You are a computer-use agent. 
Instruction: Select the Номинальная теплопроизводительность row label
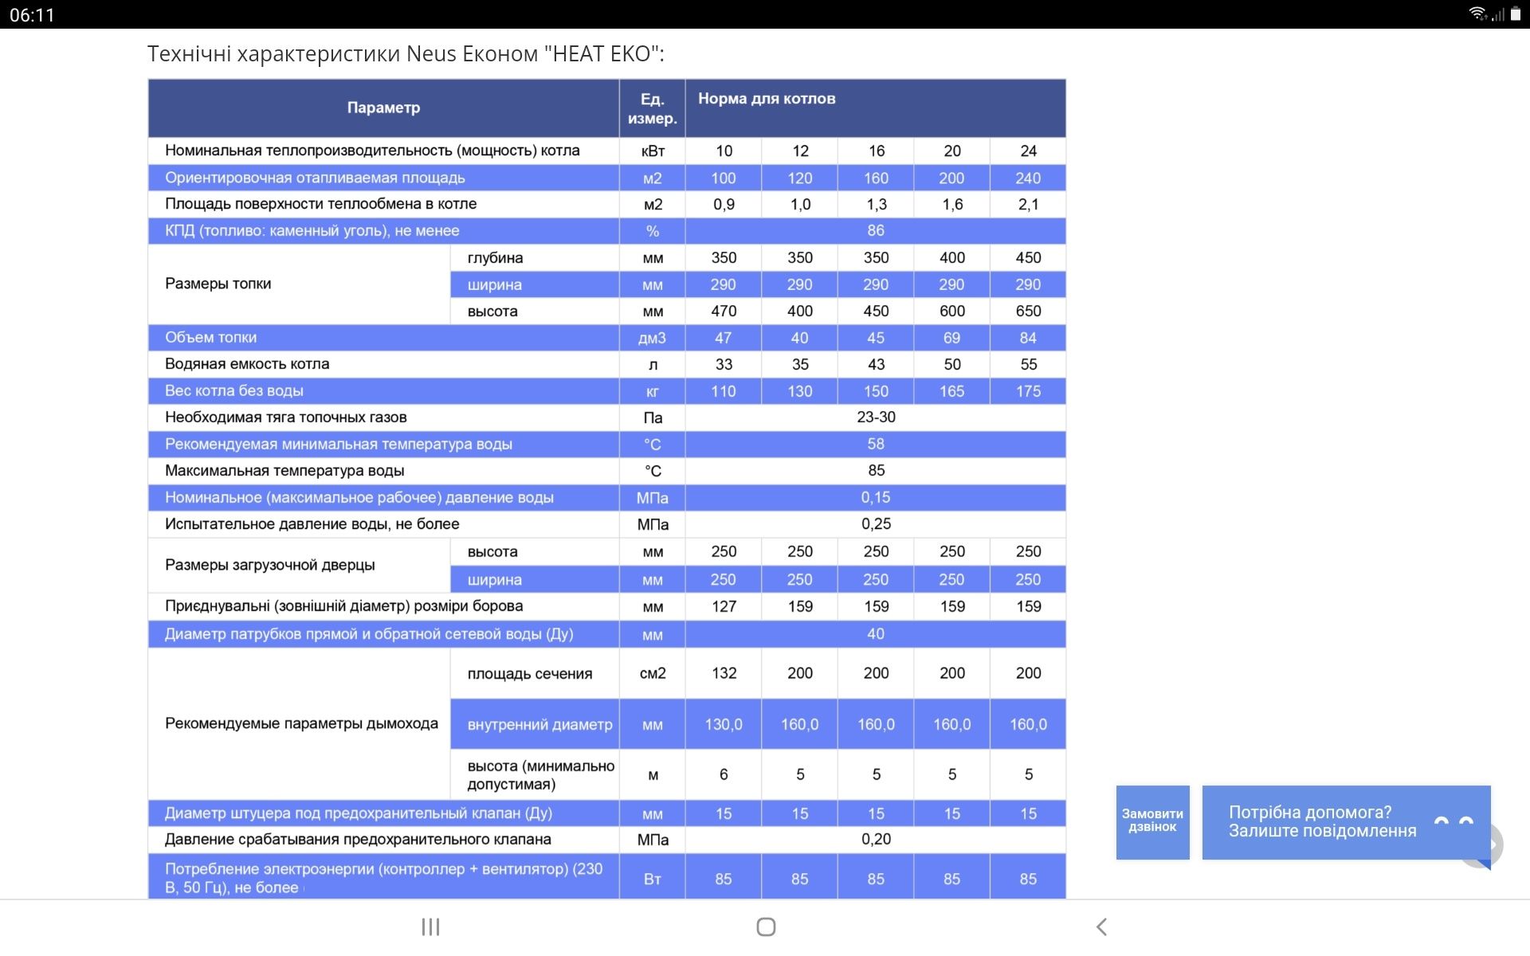[x=372, y=151]
